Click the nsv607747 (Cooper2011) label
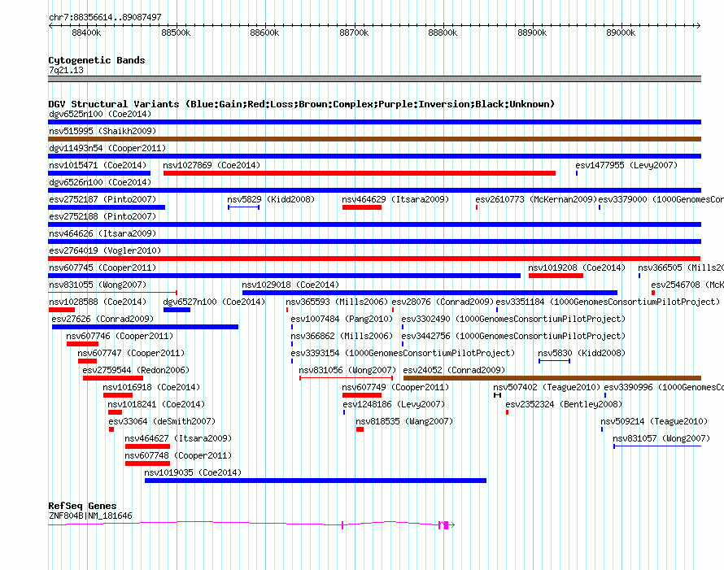Viewport: 724px width, 570px height. click(131, 353)
